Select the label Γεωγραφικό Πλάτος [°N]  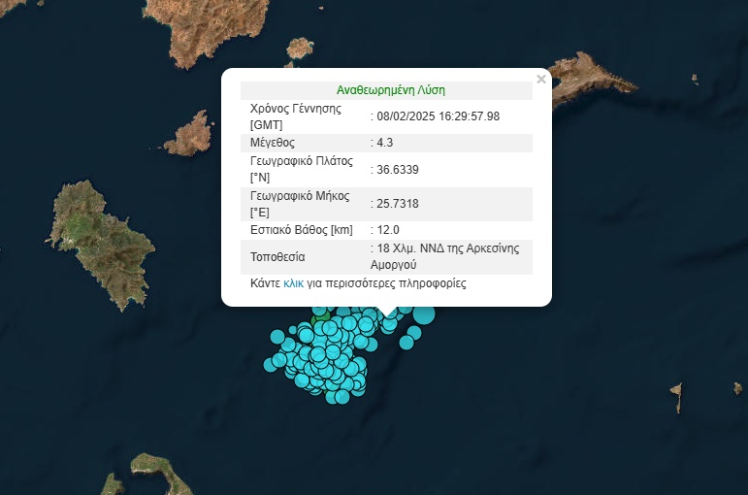pyautogui.click(x=302, y=170)
